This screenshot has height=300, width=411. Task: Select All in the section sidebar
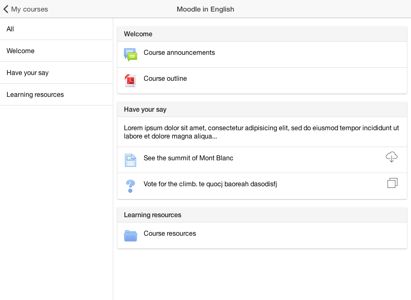click(x=56, y=29)
